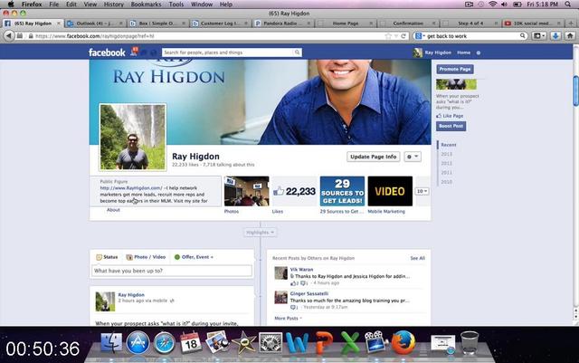Open Vik Waran profile link
This screenshot has height=363, width=579.
pyautogui.click(x=301, y=270)
